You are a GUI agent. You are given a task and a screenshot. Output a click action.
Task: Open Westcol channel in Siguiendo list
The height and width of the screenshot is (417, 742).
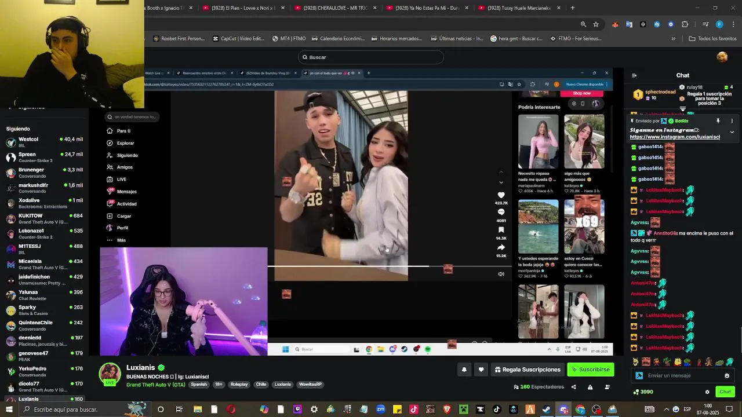click(44, 142)
